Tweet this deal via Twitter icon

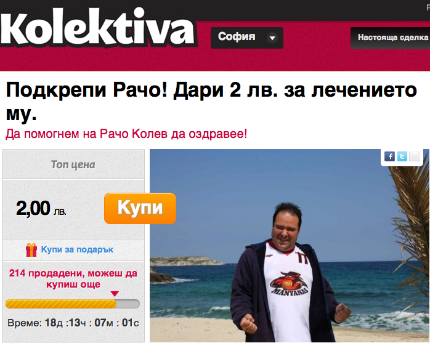402,156
